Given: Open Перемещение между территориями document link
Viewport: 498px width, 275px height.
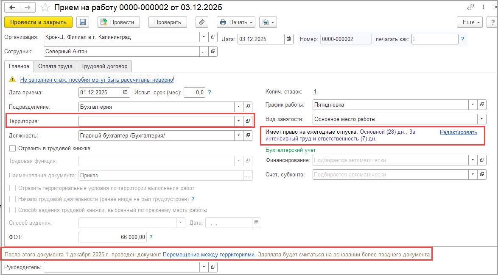Looking at the screenshot, I should pyautogui.click(x=209, y=254).
